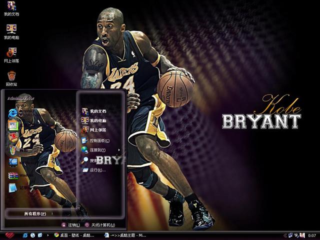This screenshot has height=240, width=320.
Task: Click 连接到(T) entry in start menu
Action: [x=93, y=150]
